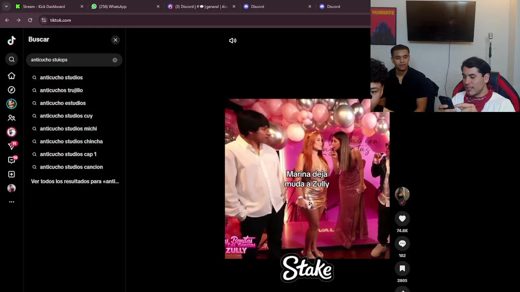Screen dimensions: 520x292
Task: Click 'Ver todos los resultados para' link
Action: 75,181
